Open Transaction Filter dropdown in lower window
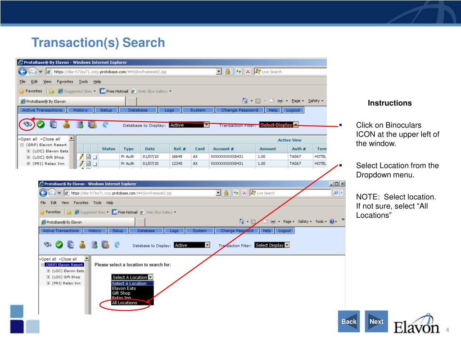Image resolution: width=461 pixels, height=345 pixels. tap(287, 245)
